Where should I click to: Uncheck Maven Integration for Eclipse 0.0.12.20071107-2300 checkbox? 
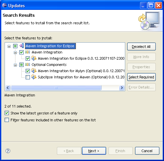click(28, 58)
